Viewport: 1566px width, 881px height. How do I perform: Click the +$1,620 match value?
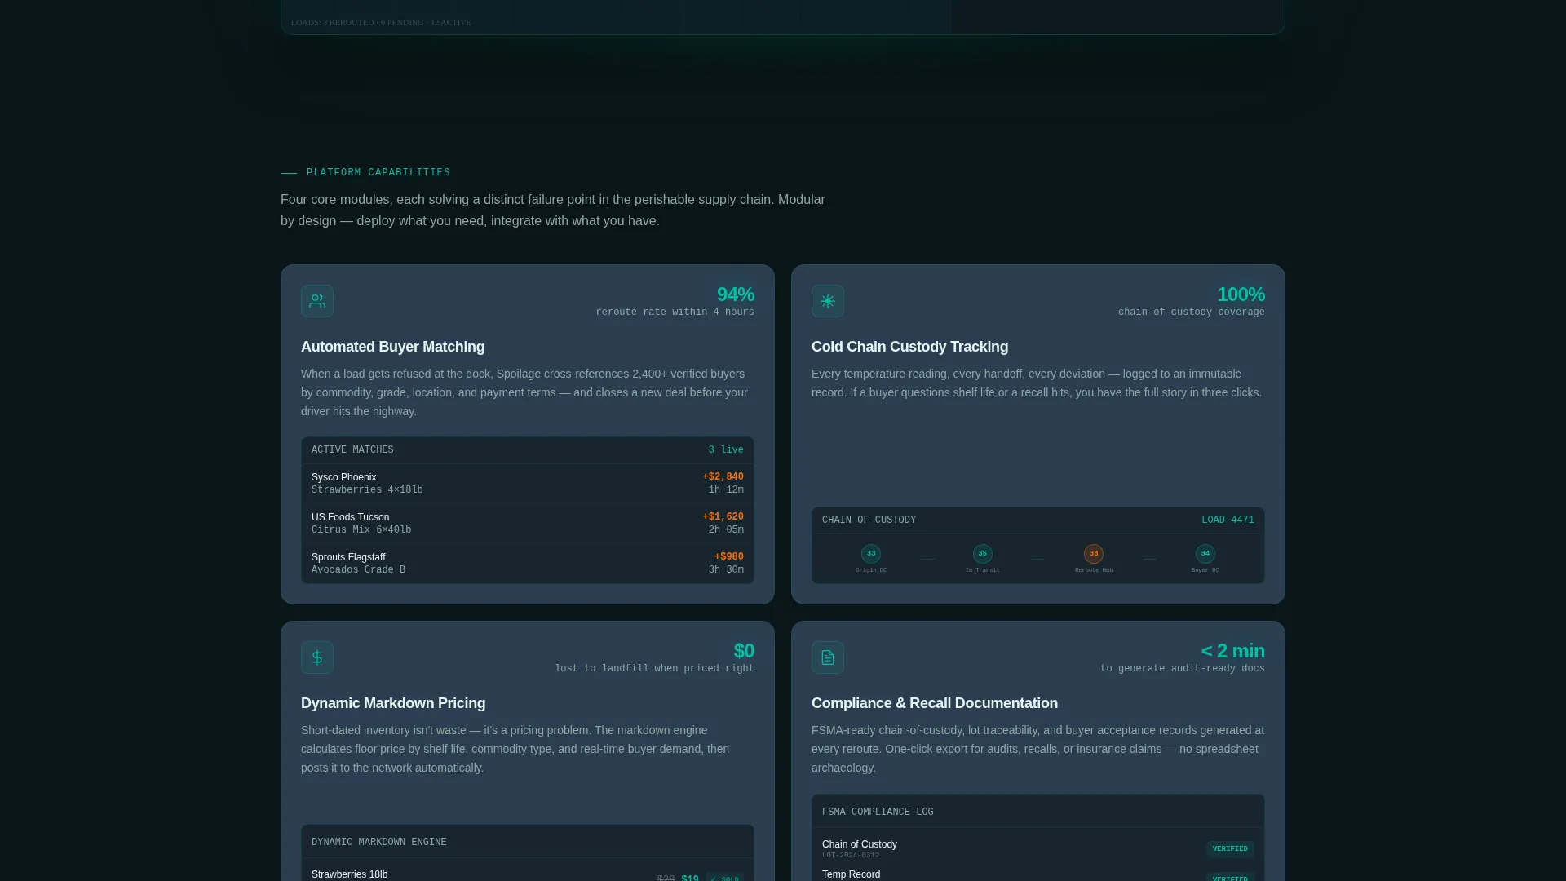click(x=723, y=517)
